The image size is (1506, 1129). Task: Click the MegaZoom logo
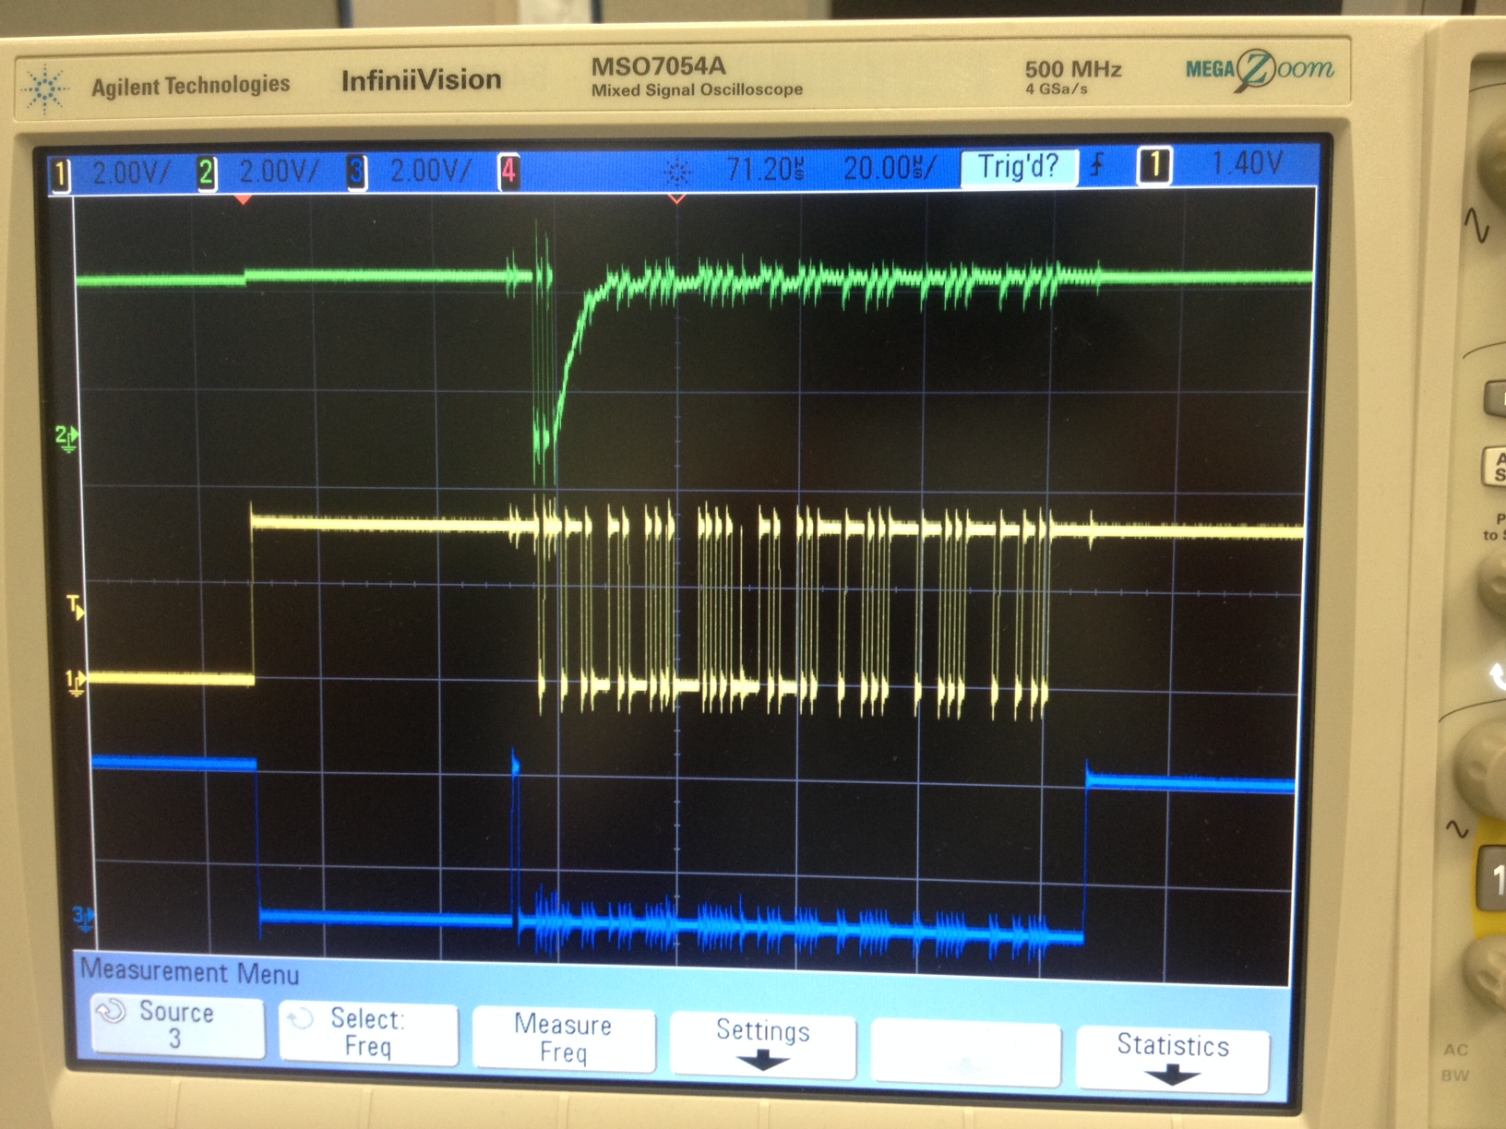(1259, 69)
